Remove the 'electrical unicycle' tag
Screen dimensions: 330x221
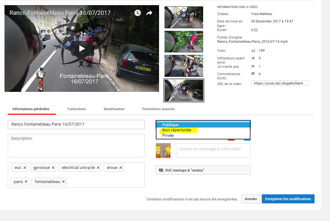[98, 168]
